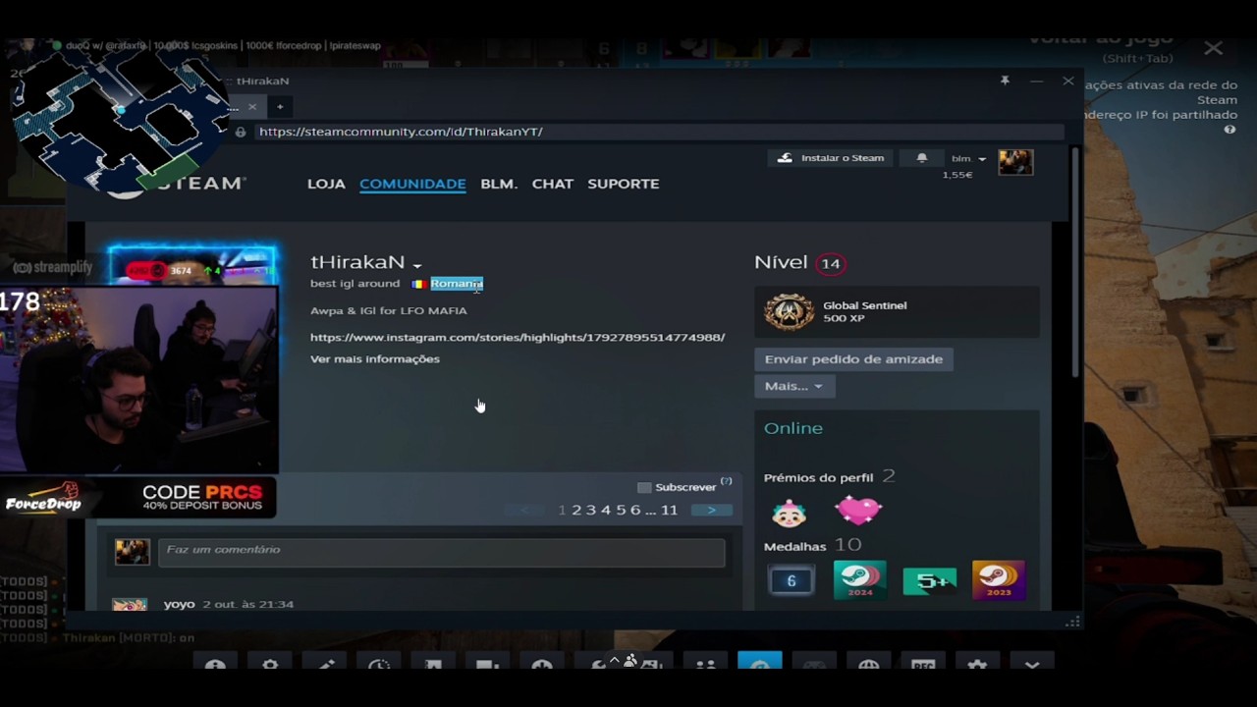Image resolution: width=1257 pixels, height=707 pixels.
Task: Click the pink heart profile award
Action: click(858, 511)
